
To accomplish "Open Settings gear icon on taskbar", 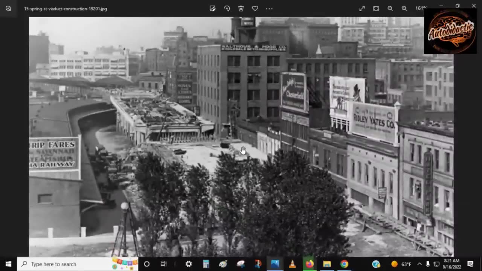I will coord(189,264).
